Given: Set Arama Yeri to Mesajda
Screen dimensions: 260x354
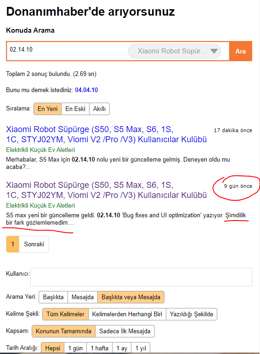Looking at the screenshot, I should pos(83,297).
